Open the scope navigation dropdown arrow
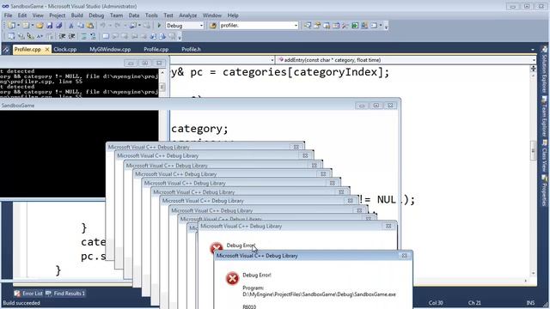550x309 pixels. pyautogui.click(x=272, y=60)
